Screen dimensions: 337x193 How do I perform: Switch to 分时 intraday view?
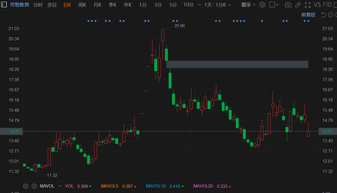(38, 5)
